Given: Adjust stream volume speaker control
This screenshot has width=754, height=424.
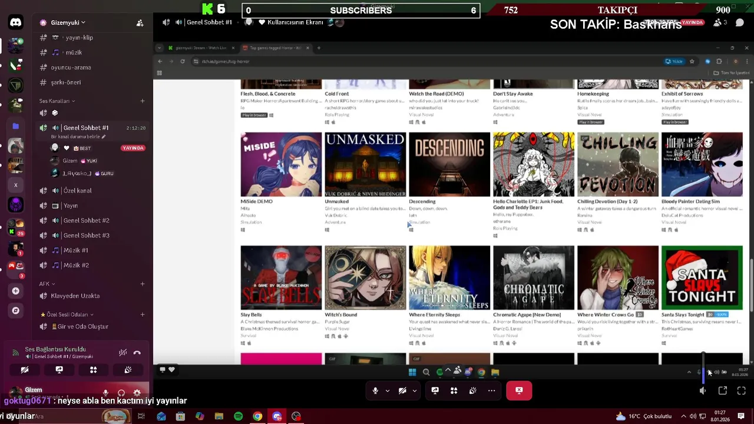Looking at the screenshot, I should [703, 390].
